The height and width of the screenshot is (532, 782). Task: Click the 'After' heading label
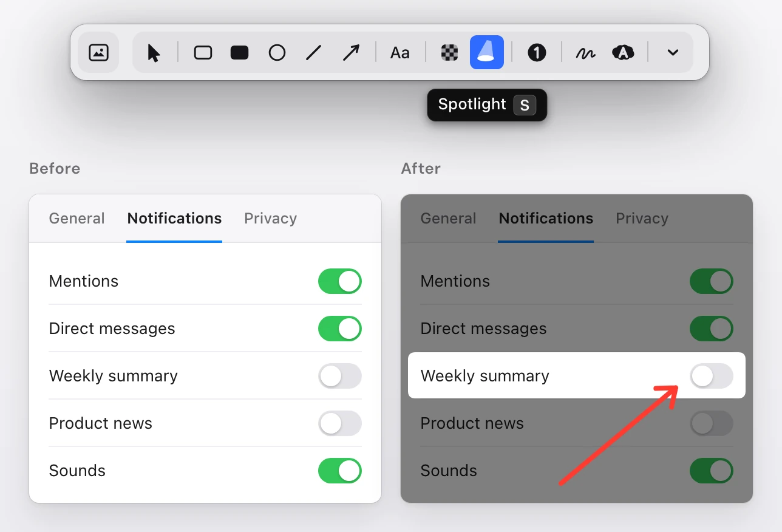(x=421, y=168)
